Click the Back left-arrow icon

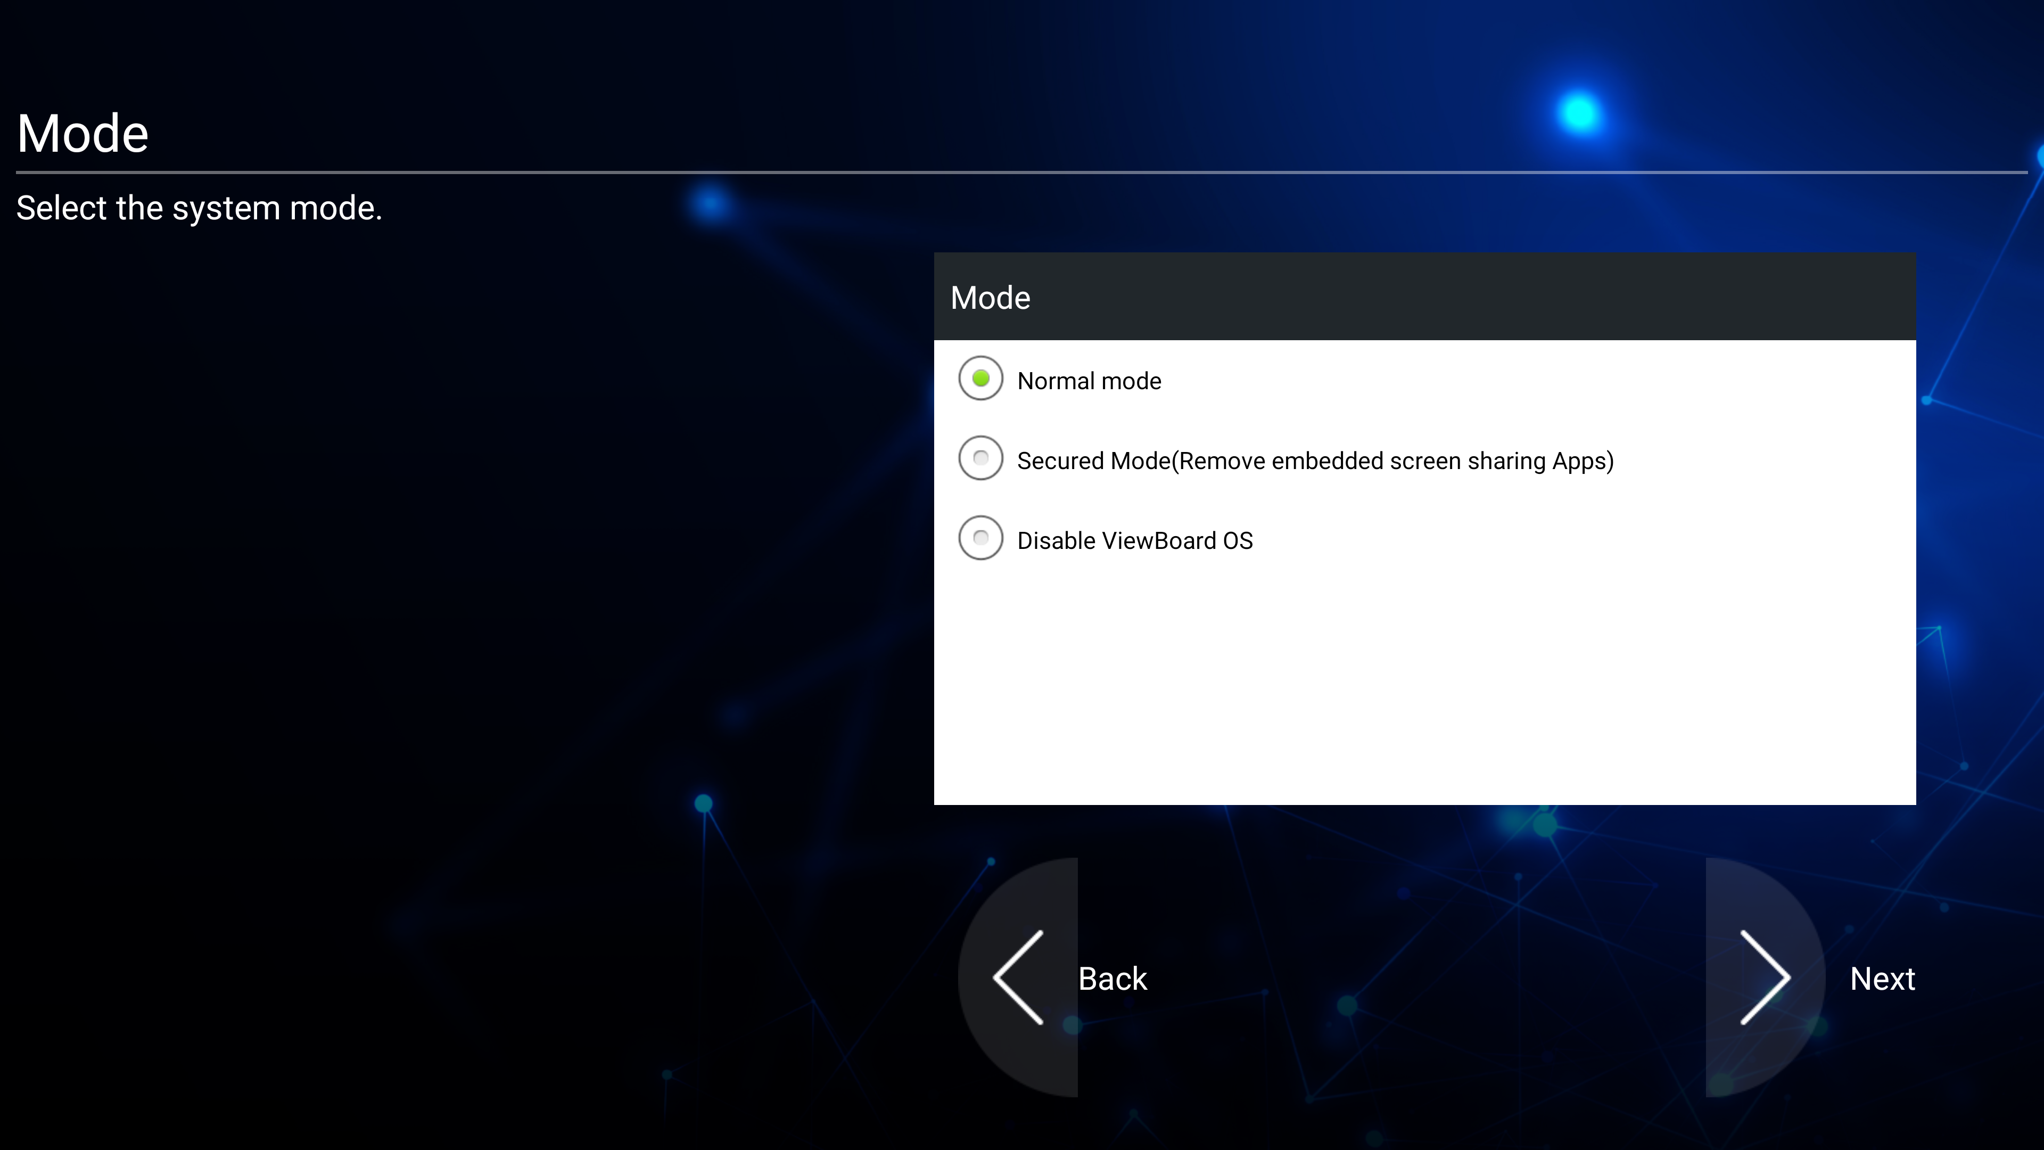tap(1018, 977)
